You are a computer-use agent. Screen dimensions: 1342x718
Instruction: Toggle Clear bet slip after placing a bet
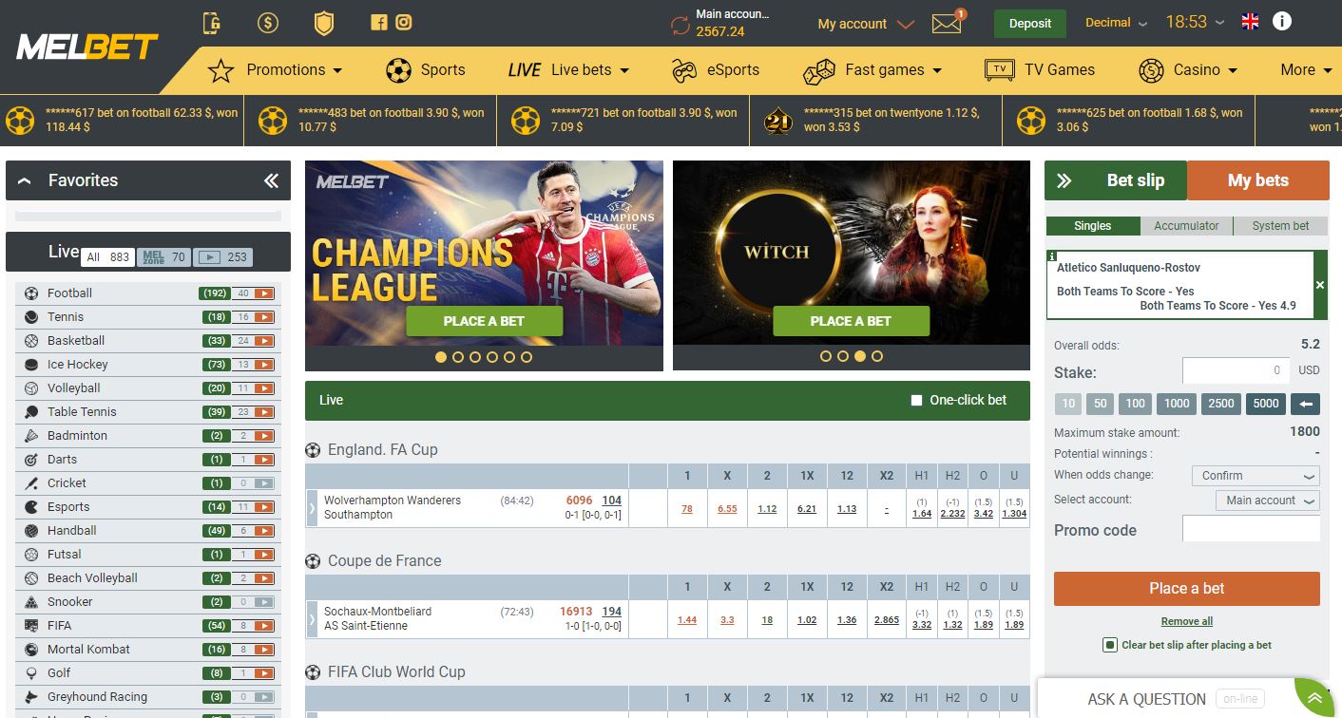click(1109, 645)
